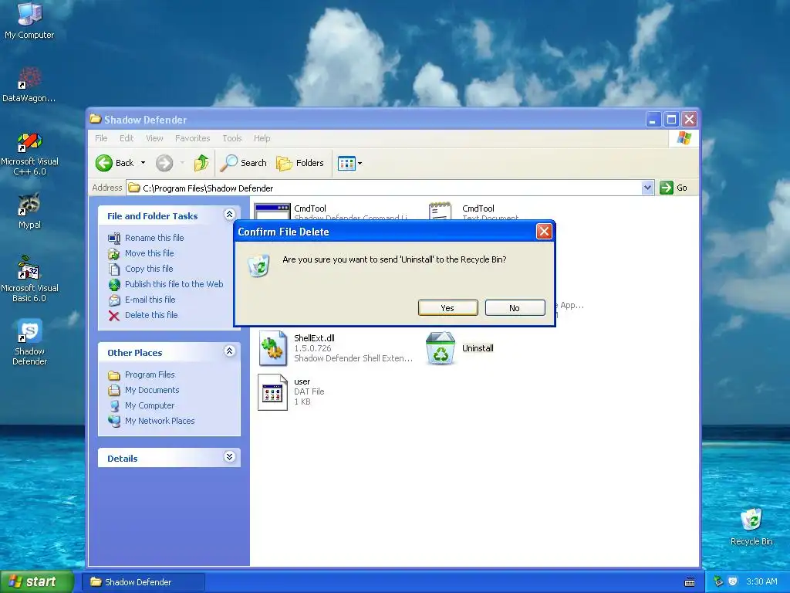
Task: Open the Address bar dropdown arrow
Action: [647, 188]
